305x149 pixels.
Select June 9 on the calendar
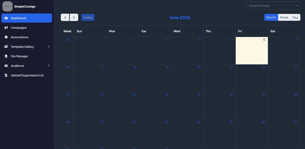pos(155,78)
